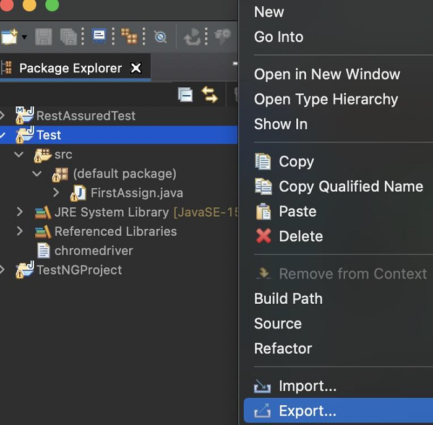Click the New wizard toolbar icon
The width and height of the screenshot is (433, 425).
coord(9,36)
